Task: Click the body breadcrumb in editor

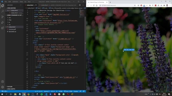Action: 45,8
